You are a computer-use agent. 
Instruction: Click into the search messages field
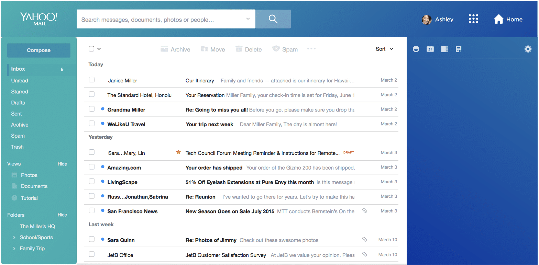(160, 20)
